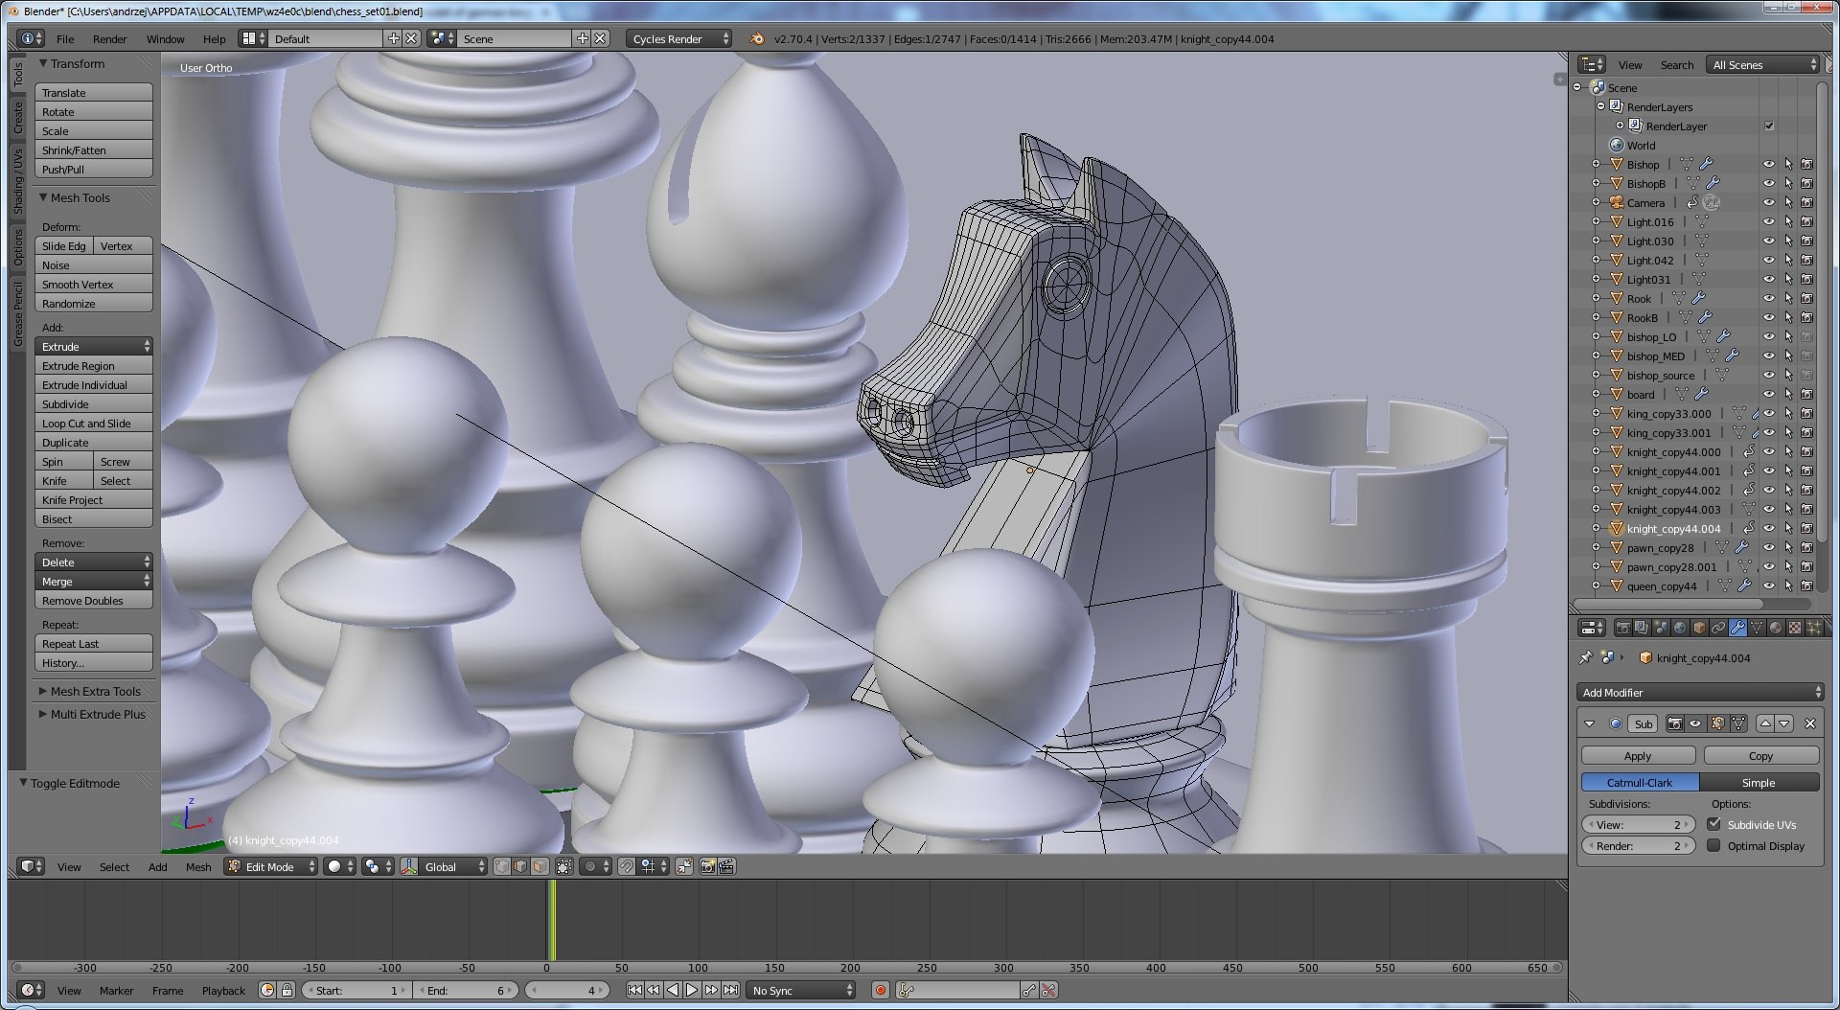Click the Subdivide mesh tool button
The image size is (1840, 1010).
[x=94, y=403]
